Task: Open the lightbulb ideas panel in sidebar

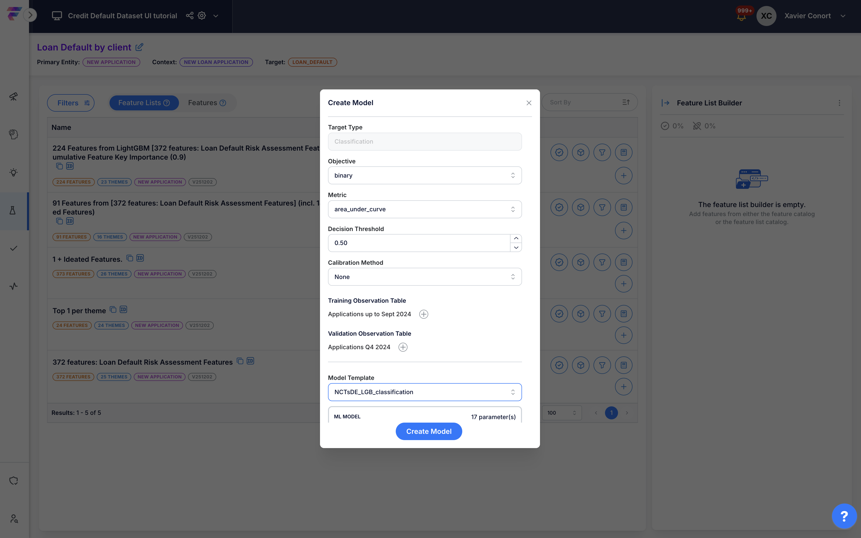Action: [13, 172]
